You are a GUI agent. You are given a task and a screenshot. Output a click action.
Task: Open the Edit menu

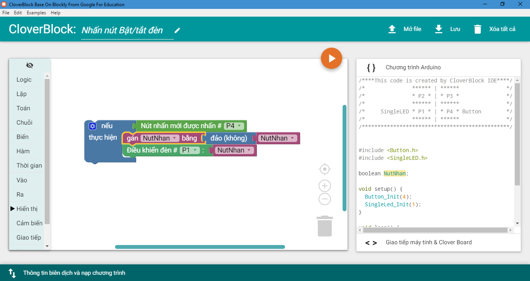(18, 13)
